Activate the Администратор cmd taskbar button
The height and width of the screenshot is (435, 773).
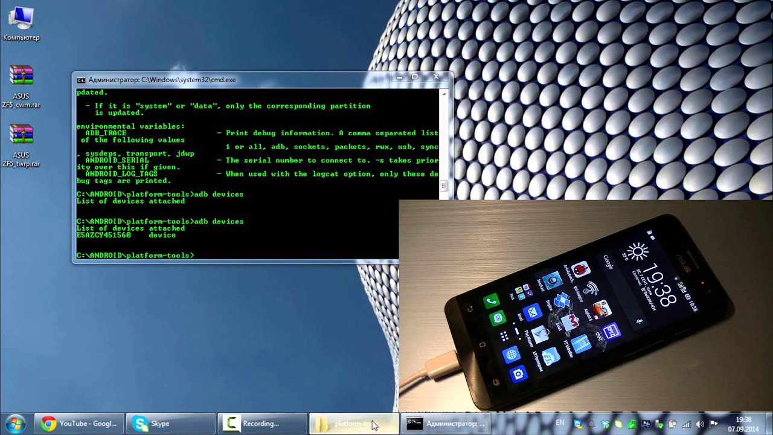446,424
